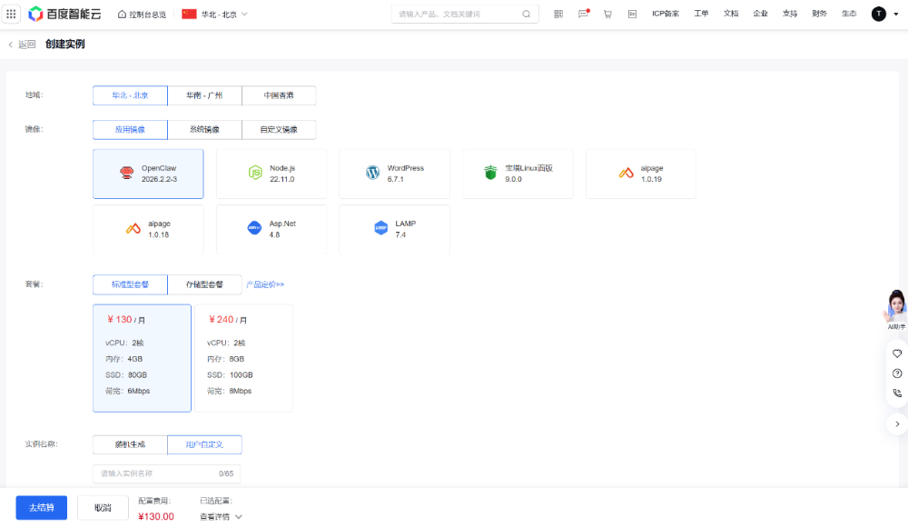The width and height of the screenshot is (908, 528).
Task: Open the help question mark icon
Action: 897,374
